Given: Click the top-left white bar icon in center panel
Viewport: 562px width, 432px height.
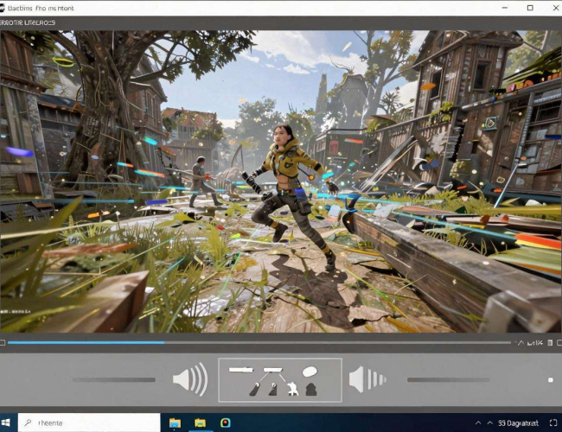Looking at the screenshot, I should point(241,370).
